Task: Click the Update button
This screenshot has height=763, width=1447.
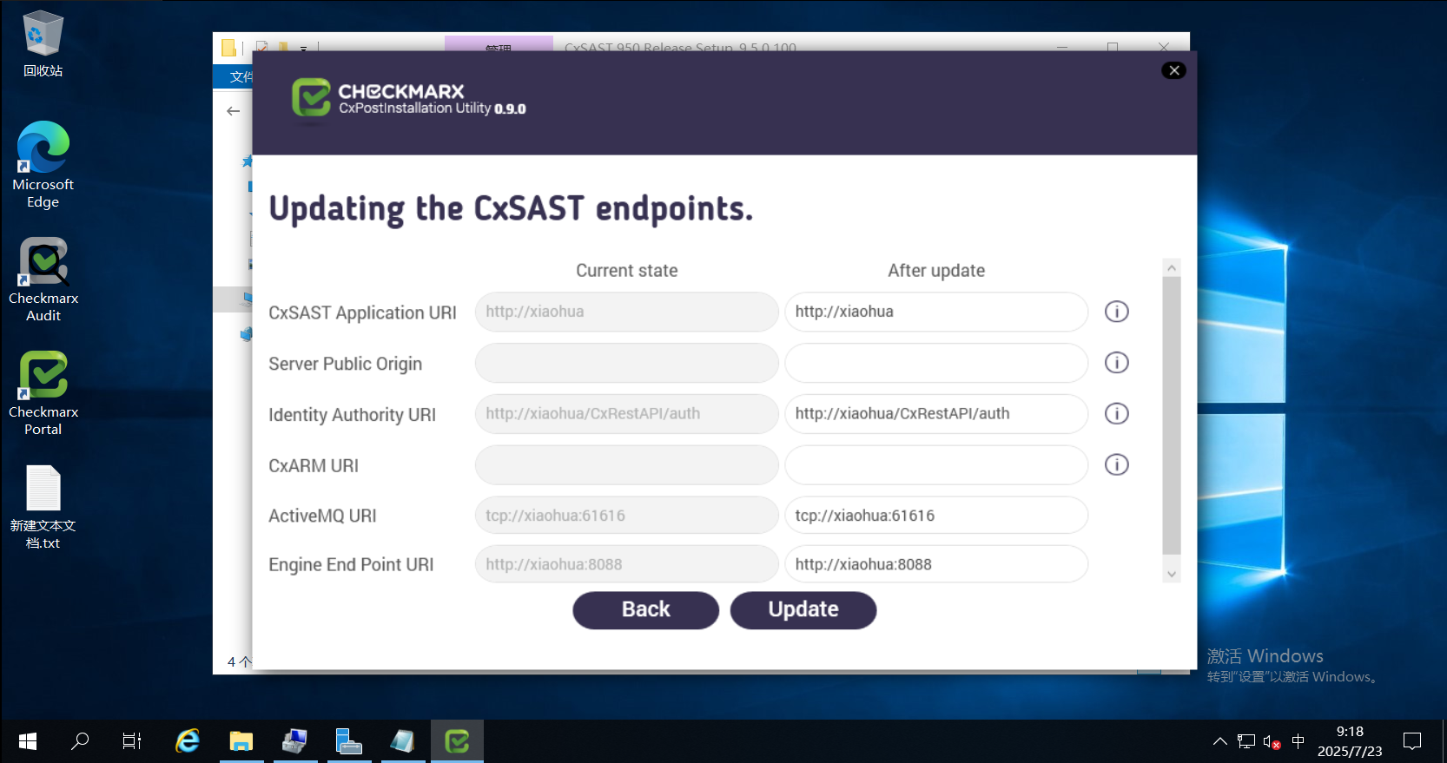Action: pos(803,610)
